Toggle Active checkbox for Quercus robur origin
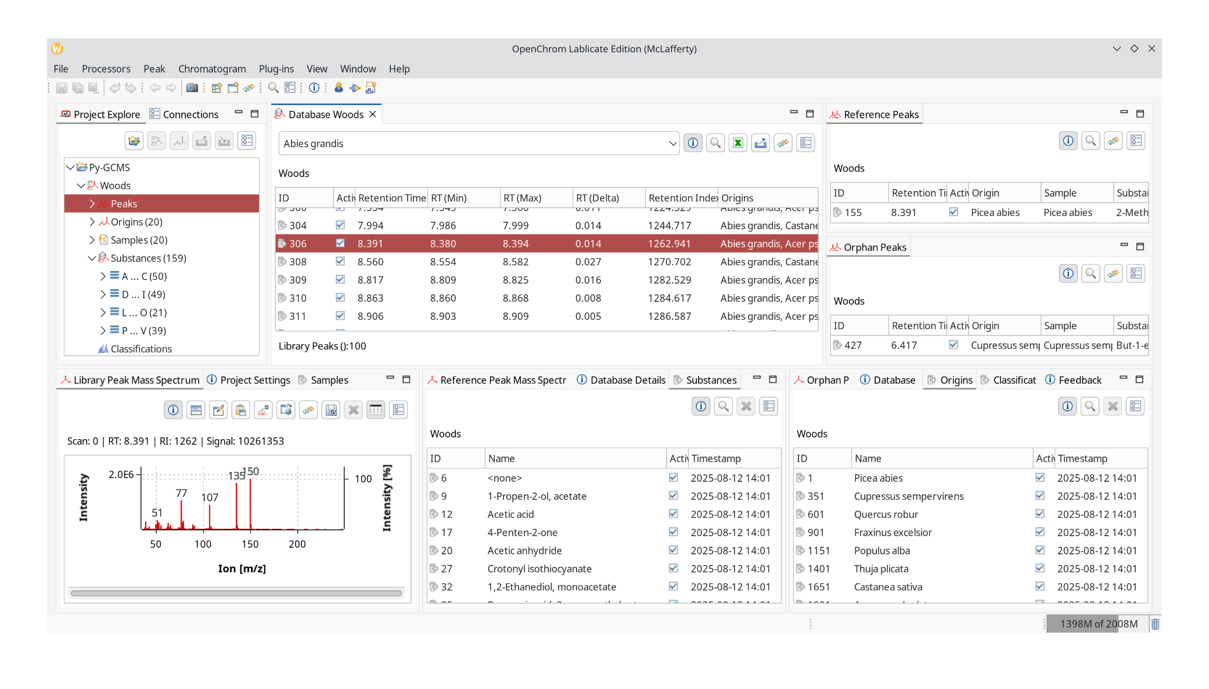1209x689 pixels. tap(1039, 514)
